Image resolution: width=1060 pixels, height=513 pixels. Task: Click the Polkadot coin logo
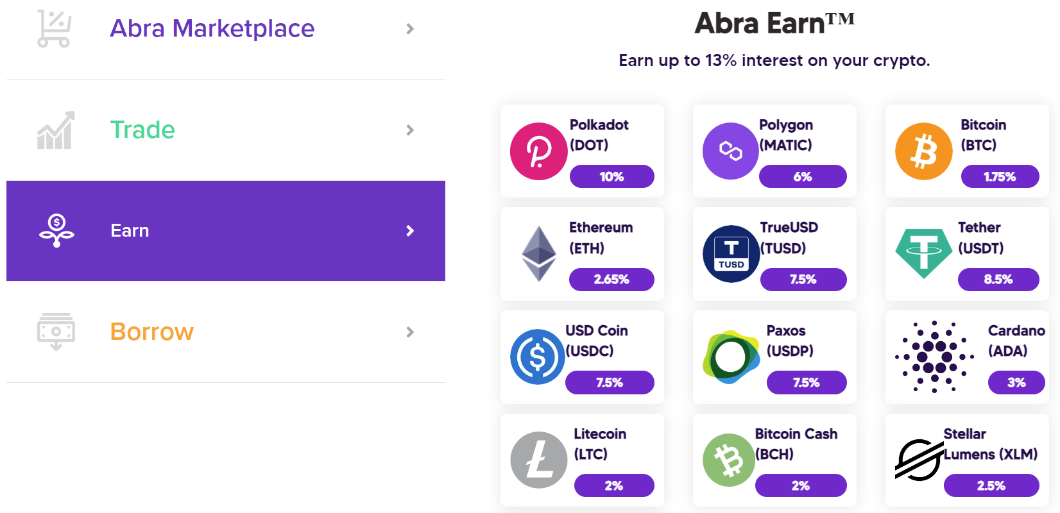pyautogui.click(x=539, y=151)
